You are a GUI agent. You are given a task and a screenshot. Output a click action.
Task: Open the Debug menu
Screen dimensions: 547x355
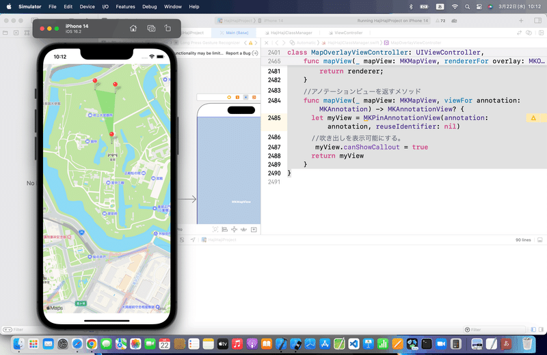pyautogui.click(x=149, y=7)
